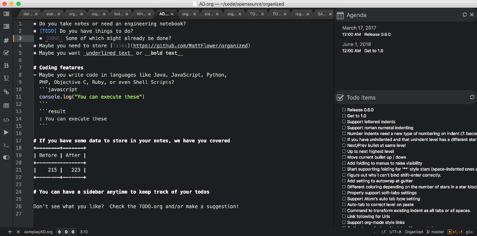Image resolution: width=477 pixels, height=236 pixels.
Task: Flip the toggle switch at sidebar bottom
Action: [x=6, y=158]
